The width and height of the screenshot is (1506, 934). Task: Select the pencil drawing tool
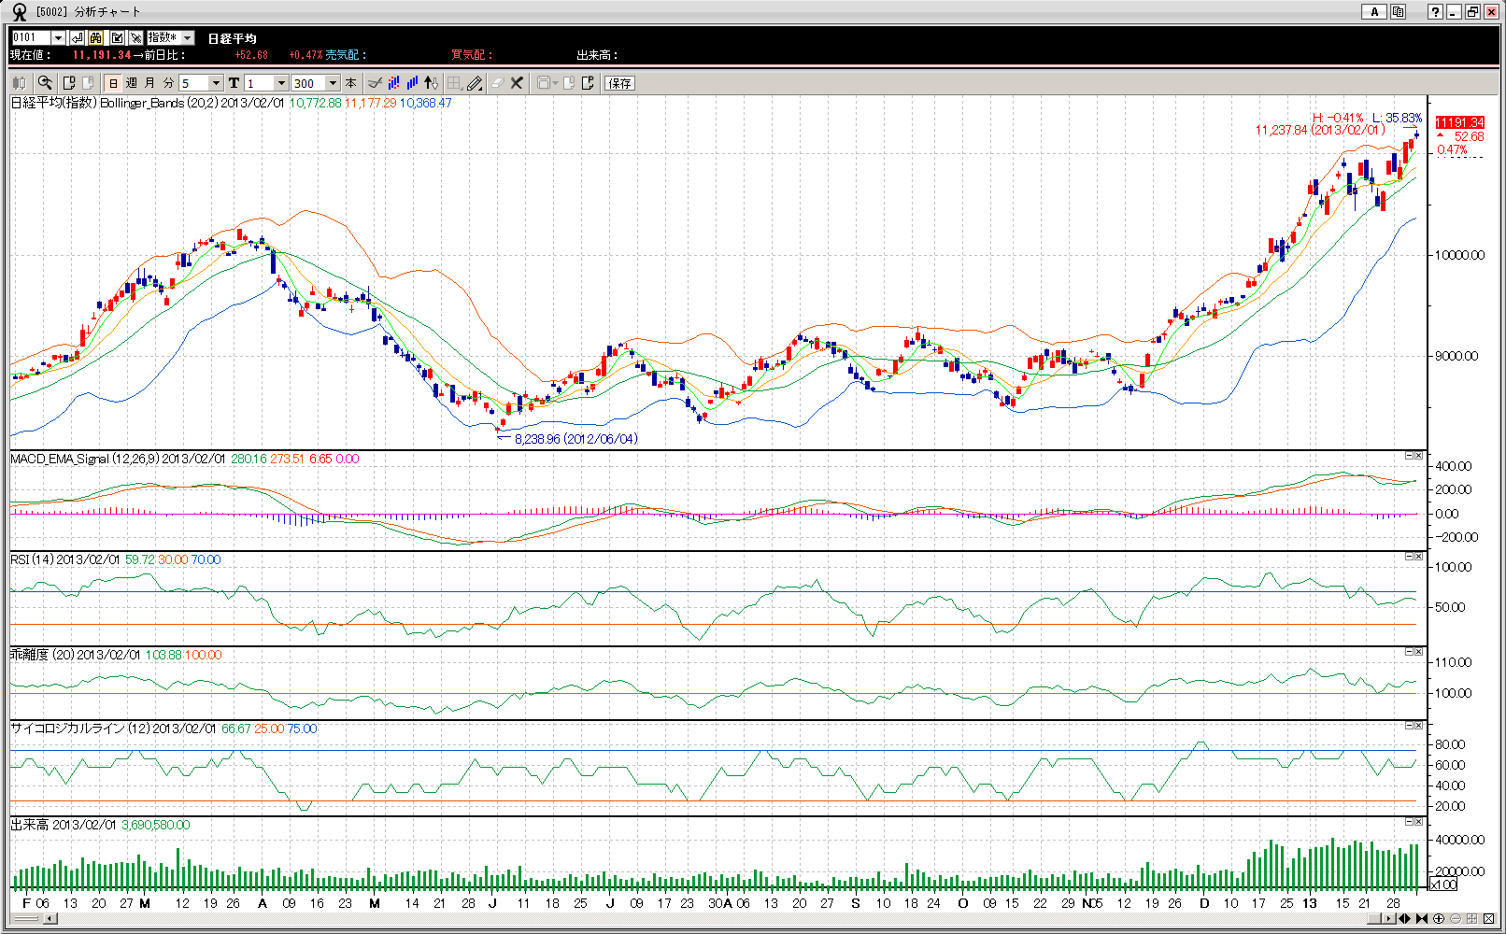click(x=475, y=83)
